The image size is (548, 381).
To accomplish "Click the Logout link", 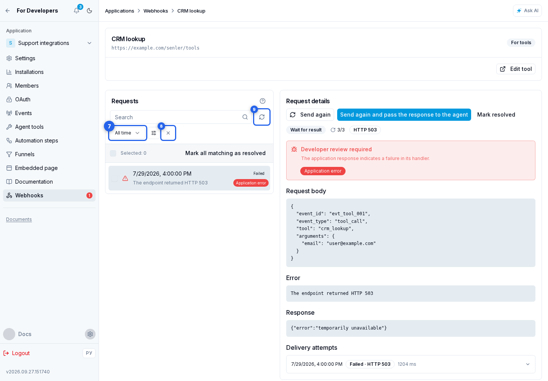I will (x=17, y=353).
